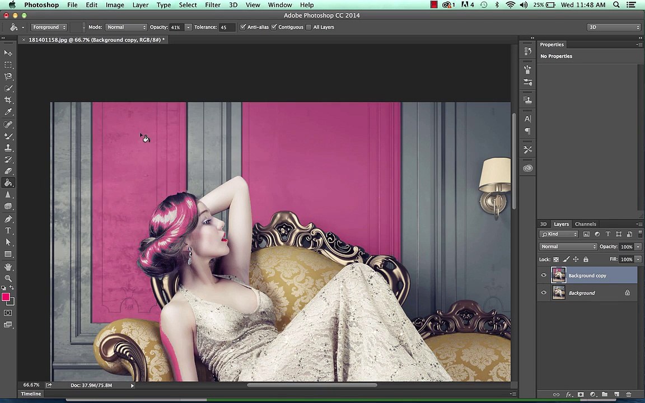The width and height of the screenshot is (645, 403).
Task: Open the Image menu
Action: point(115,5)
